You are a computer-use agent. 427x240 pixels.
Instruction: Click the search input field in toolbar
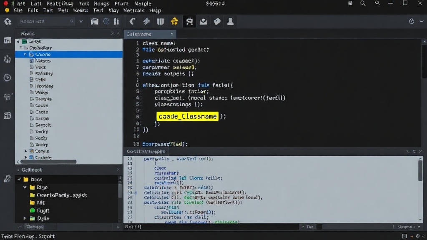[46, 22]
